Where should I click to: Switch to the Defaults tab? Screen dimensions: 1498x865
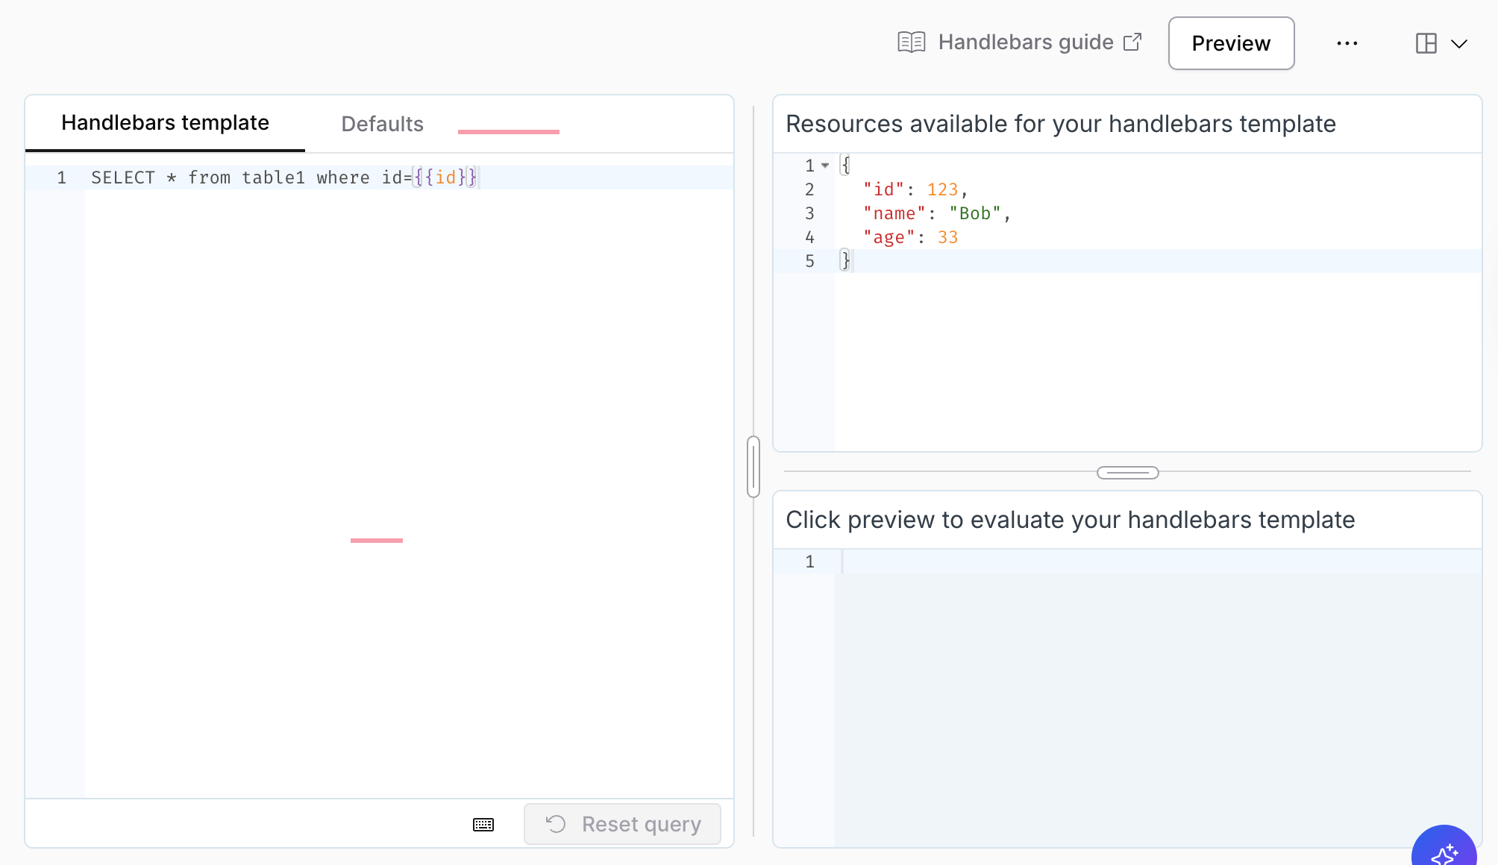382,124
